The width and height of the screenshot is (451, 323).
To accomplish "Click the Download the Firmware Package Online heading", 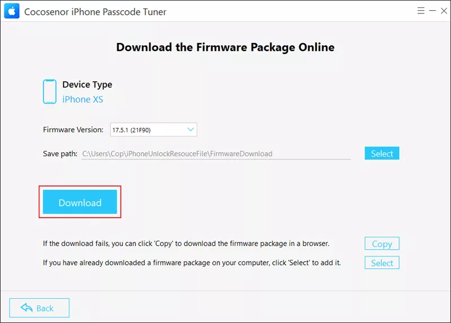I will [x=225, y=47].
